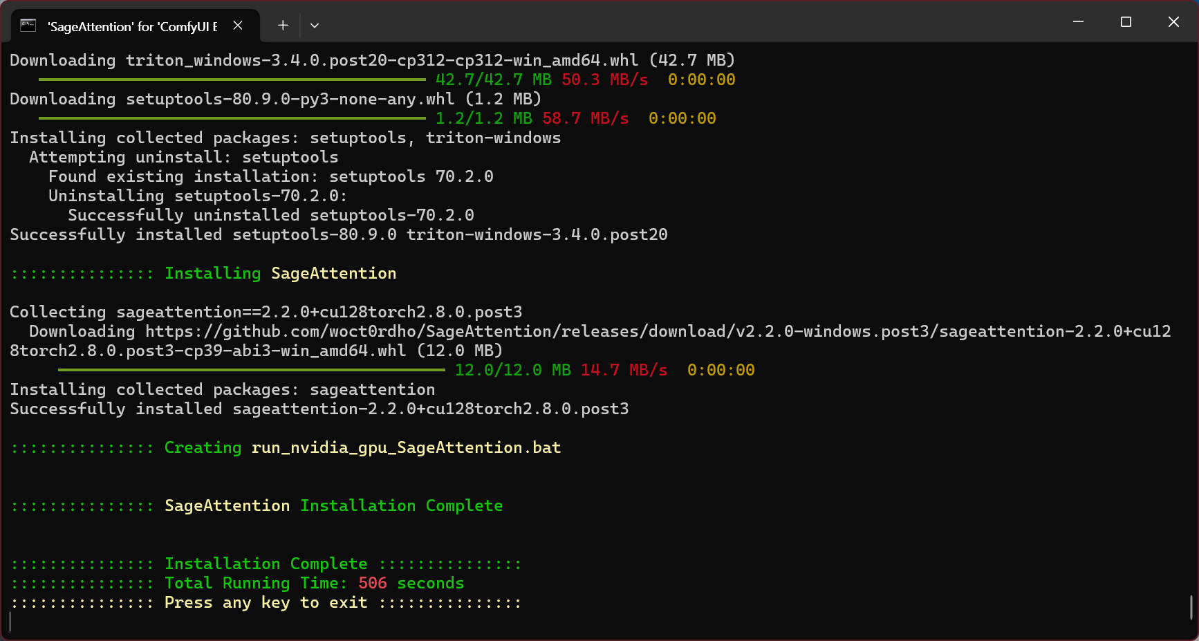The height and width of the screenshot is (641, 1199).
Task: Click 'Collecting sageattention==2.2.0+cu128torch2.8.0.post3' line
Action: tap(266, 312)
